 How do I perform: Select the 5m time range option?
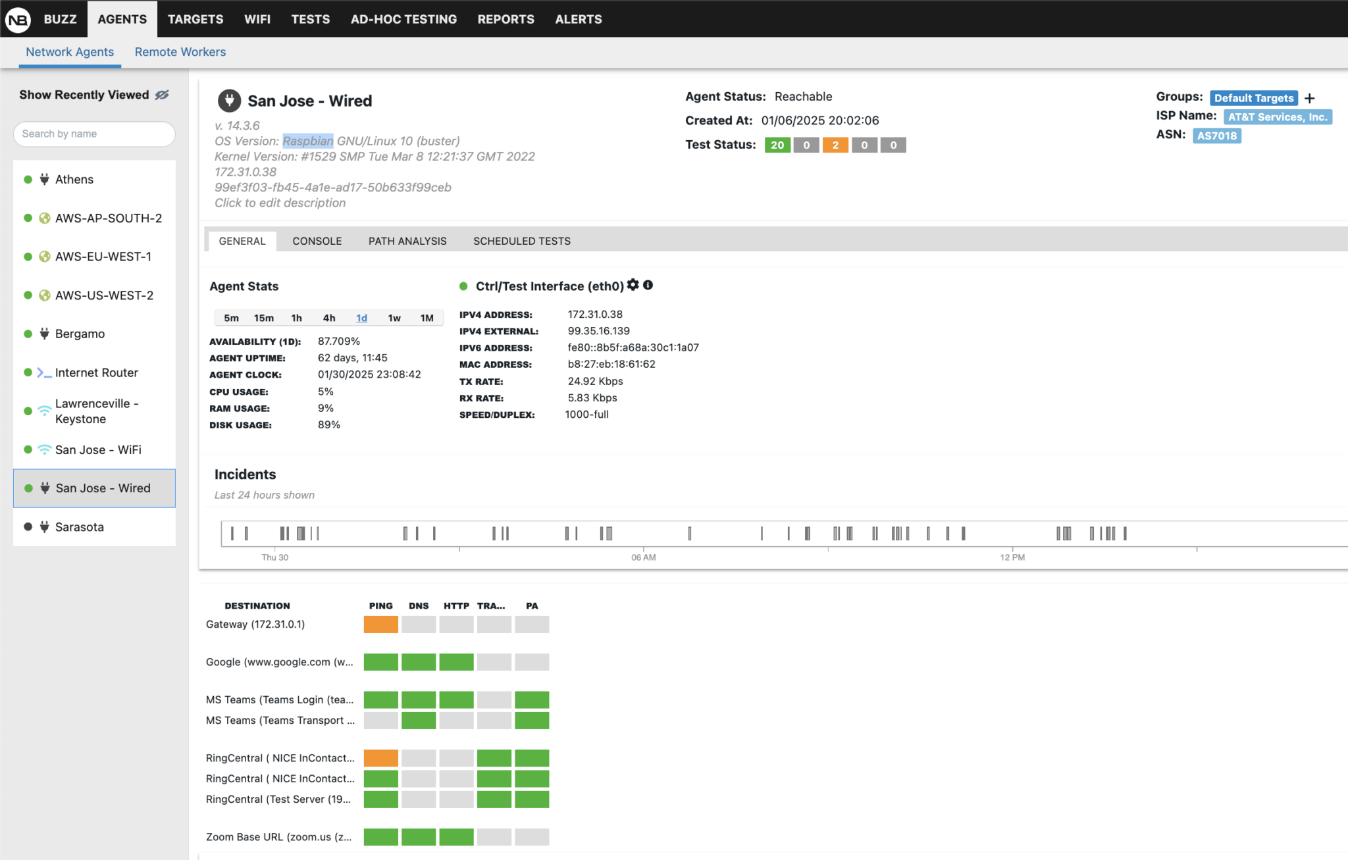click(231, 318)
